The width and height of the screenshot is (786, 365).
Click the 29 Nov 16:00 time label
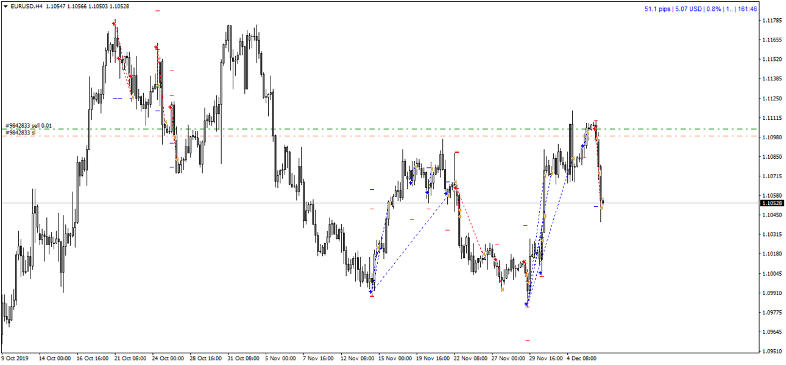(546, 358)
